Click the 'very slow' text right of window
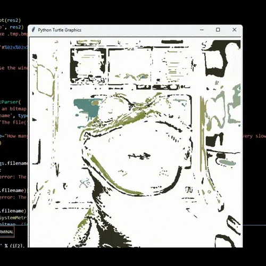 click(254, 136)
